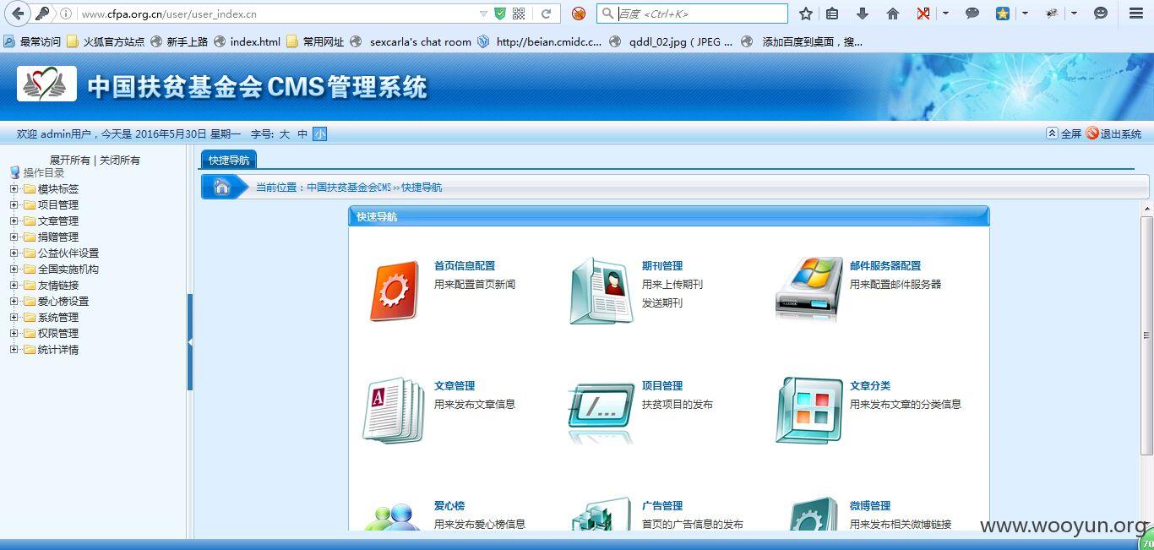1154x550 pixels.
Task: Expand the 项目管理 tree node
Action: point(14,205)
